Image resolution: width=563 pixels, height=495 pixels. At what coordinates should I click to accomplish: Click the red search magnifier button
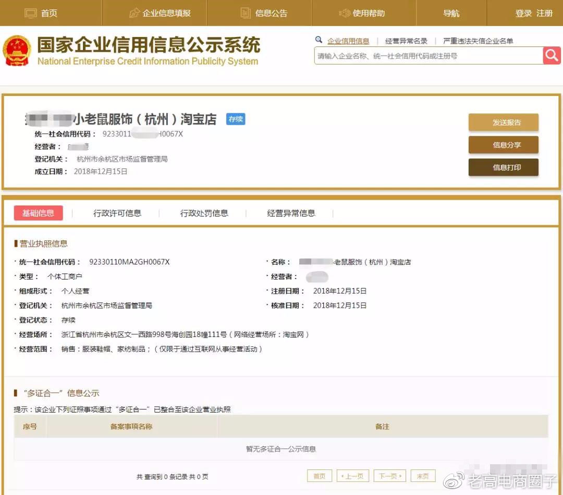click(552, 56)
